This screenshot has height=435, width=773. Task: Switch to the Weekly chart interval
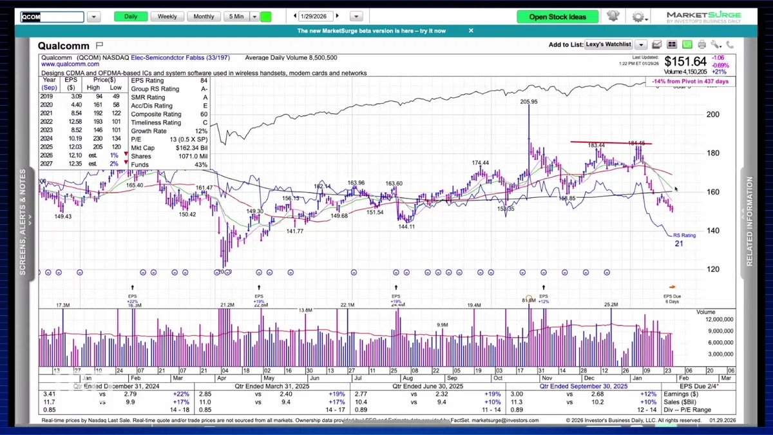click(x=167, y=17)
